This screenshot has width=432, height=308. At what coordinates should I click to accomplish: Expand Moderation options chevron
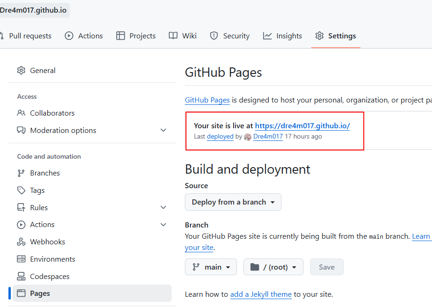(x=163, y=130)
